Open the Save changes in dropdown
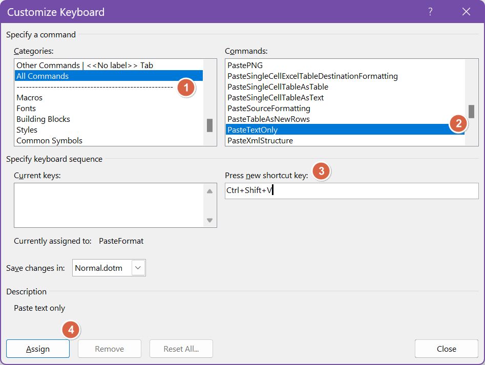 137,267
